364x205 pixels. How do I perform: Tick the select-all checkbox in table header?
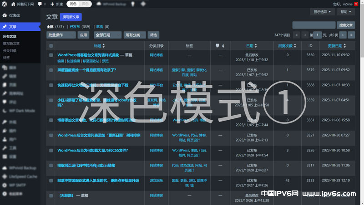point(51,46)
